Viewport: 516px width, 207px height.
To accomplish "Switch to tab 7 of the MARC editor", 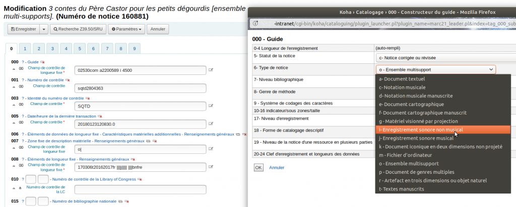I will [107, 49].
